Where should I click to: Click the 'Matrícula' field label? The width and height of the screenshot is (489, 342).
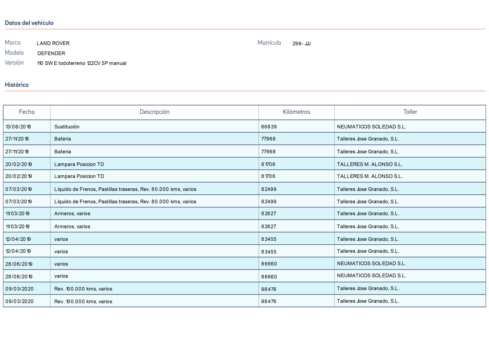[269, 43]
